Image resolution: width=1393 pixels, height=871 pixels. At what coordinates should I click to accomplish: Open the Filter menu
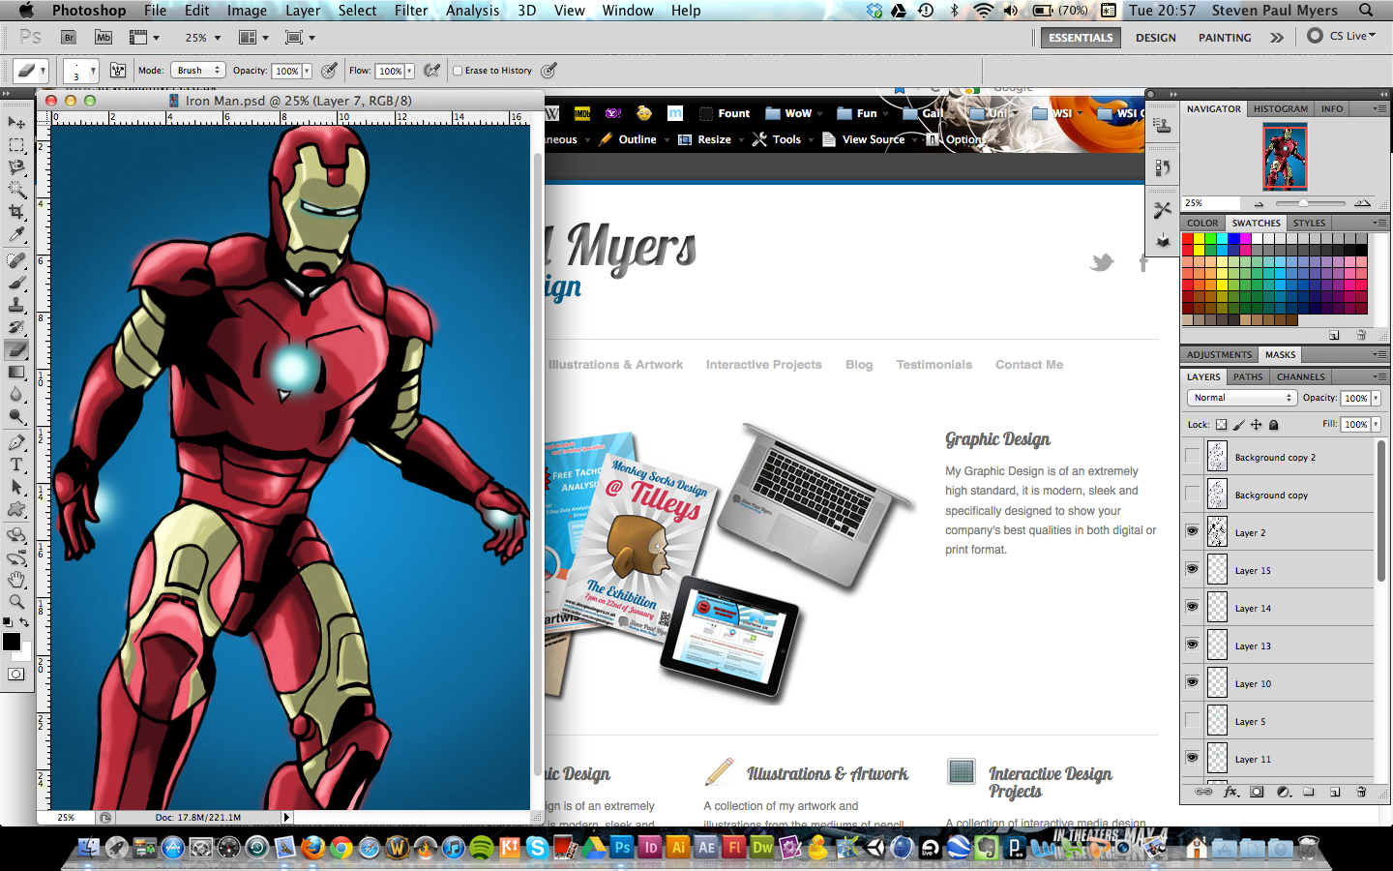click(411, 11)
